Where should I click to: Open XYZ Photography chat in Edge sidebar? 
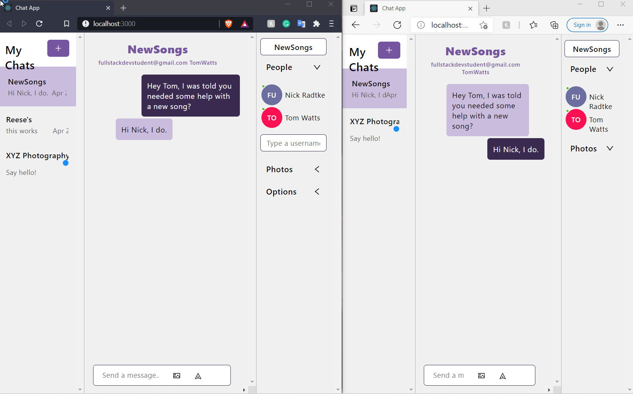pos(375,129)
